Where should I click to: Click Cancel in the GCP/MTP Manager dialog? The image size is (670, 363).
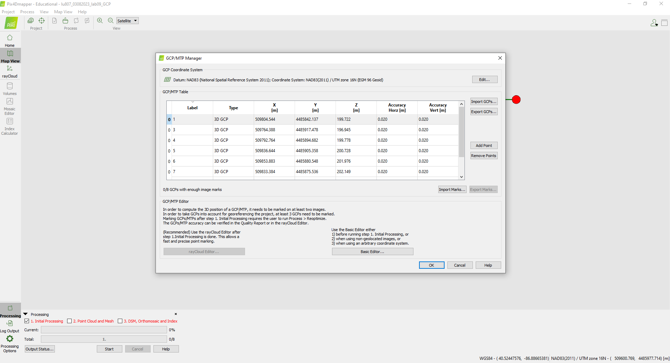click(x=460, y=265)
